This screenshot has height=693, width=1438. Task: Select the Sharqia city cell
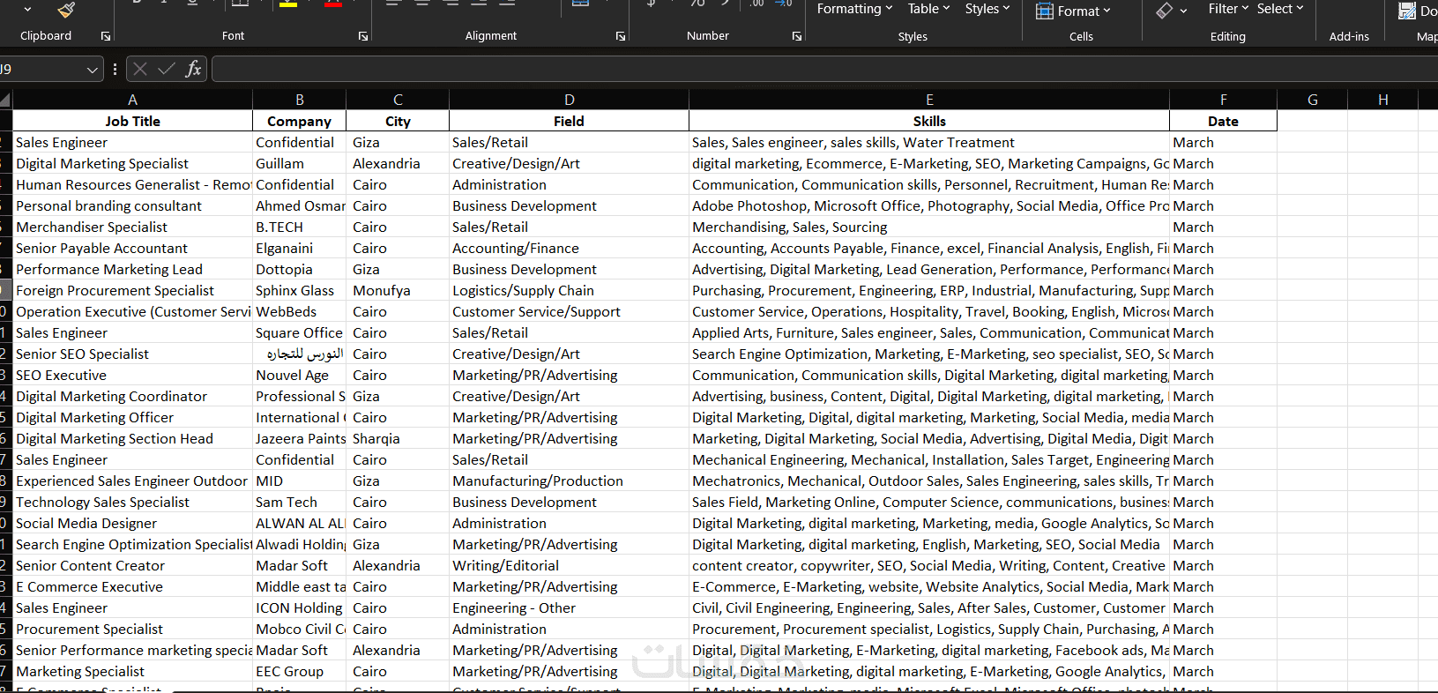[398, 438]
